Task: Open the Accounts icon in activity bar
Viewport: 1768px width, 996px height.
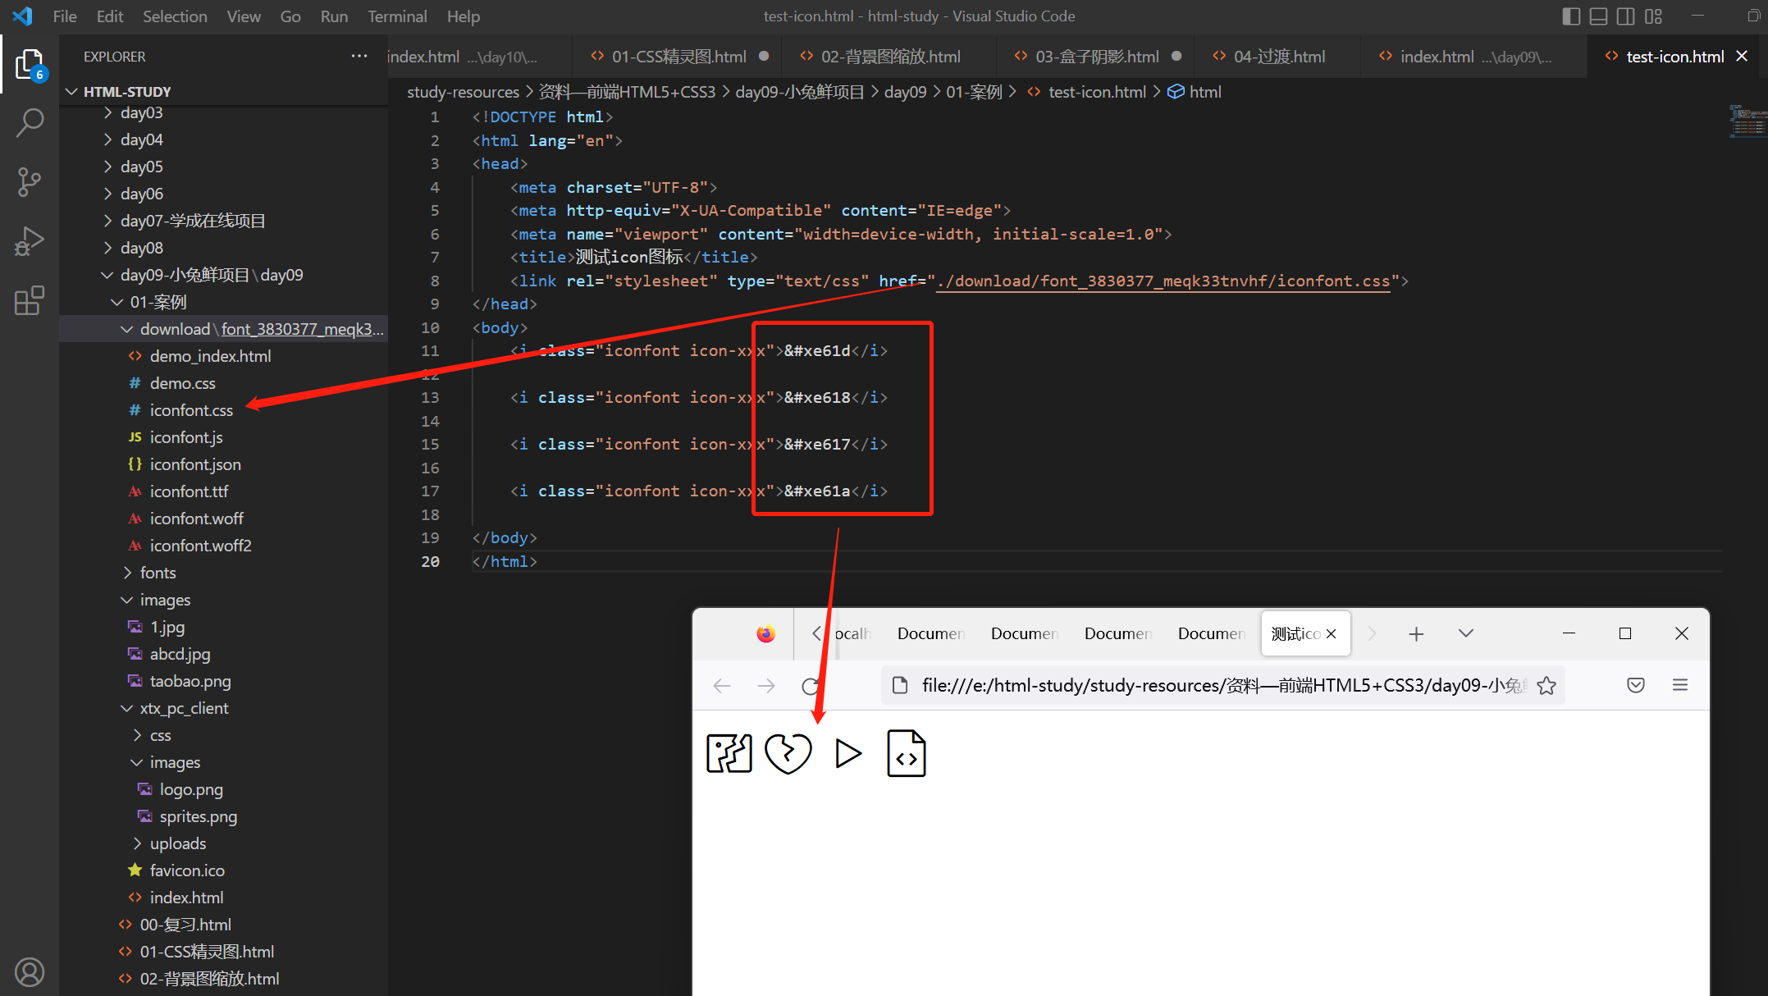Action: pyautogui.click(x=30, y=972)
